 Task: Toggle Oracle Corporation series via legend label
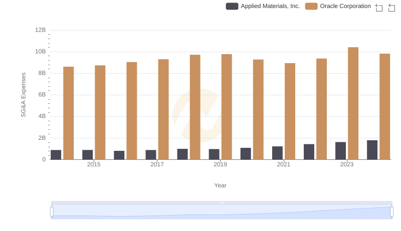pos(345,6)
